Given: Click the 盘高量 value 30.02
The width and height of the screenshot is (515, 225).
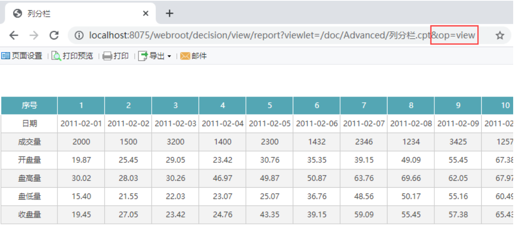Looking at the screenshot, I should tap(81, 178).
